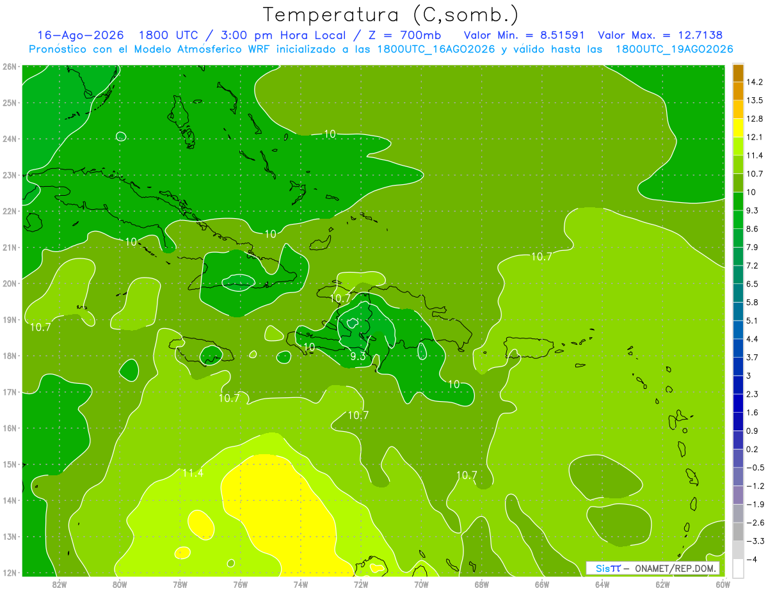Viewport: 768px width, 593px height.
Task: Click the 12N latitude axis label
Action: pos(10,573)
